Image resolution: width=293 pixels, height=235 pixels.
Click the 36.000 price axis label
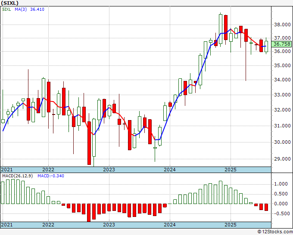[282, 51]
